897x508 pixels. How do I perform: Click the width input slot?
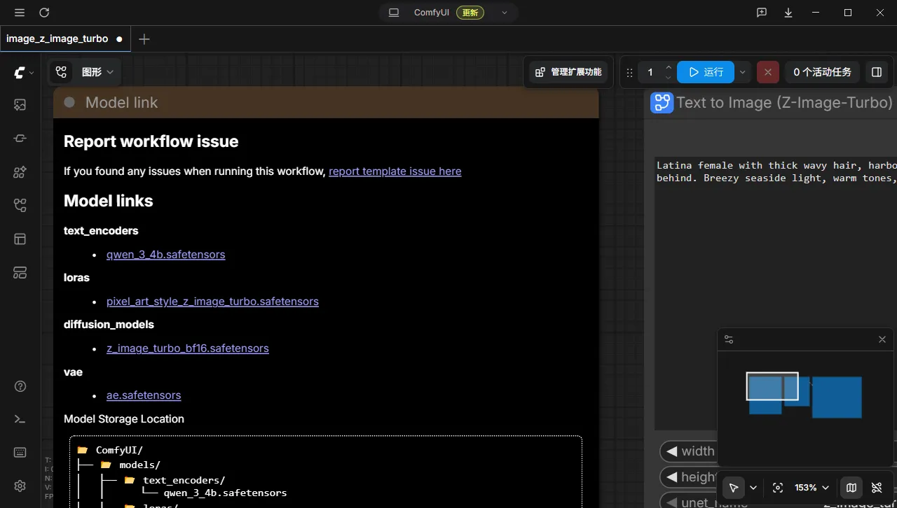(688, 451)
